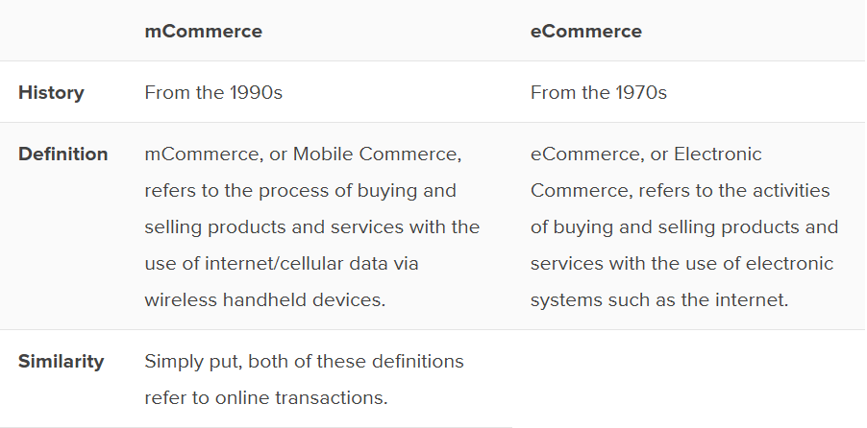The height and width of the screenshot is (428, 867).
Task: Click the line "of buying and selling products and"
Action: click(x=684, y=227)
